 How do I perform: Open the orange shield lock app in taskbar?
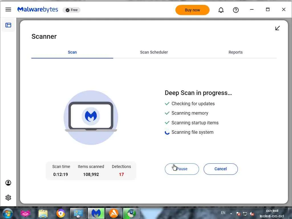[61, 213]
